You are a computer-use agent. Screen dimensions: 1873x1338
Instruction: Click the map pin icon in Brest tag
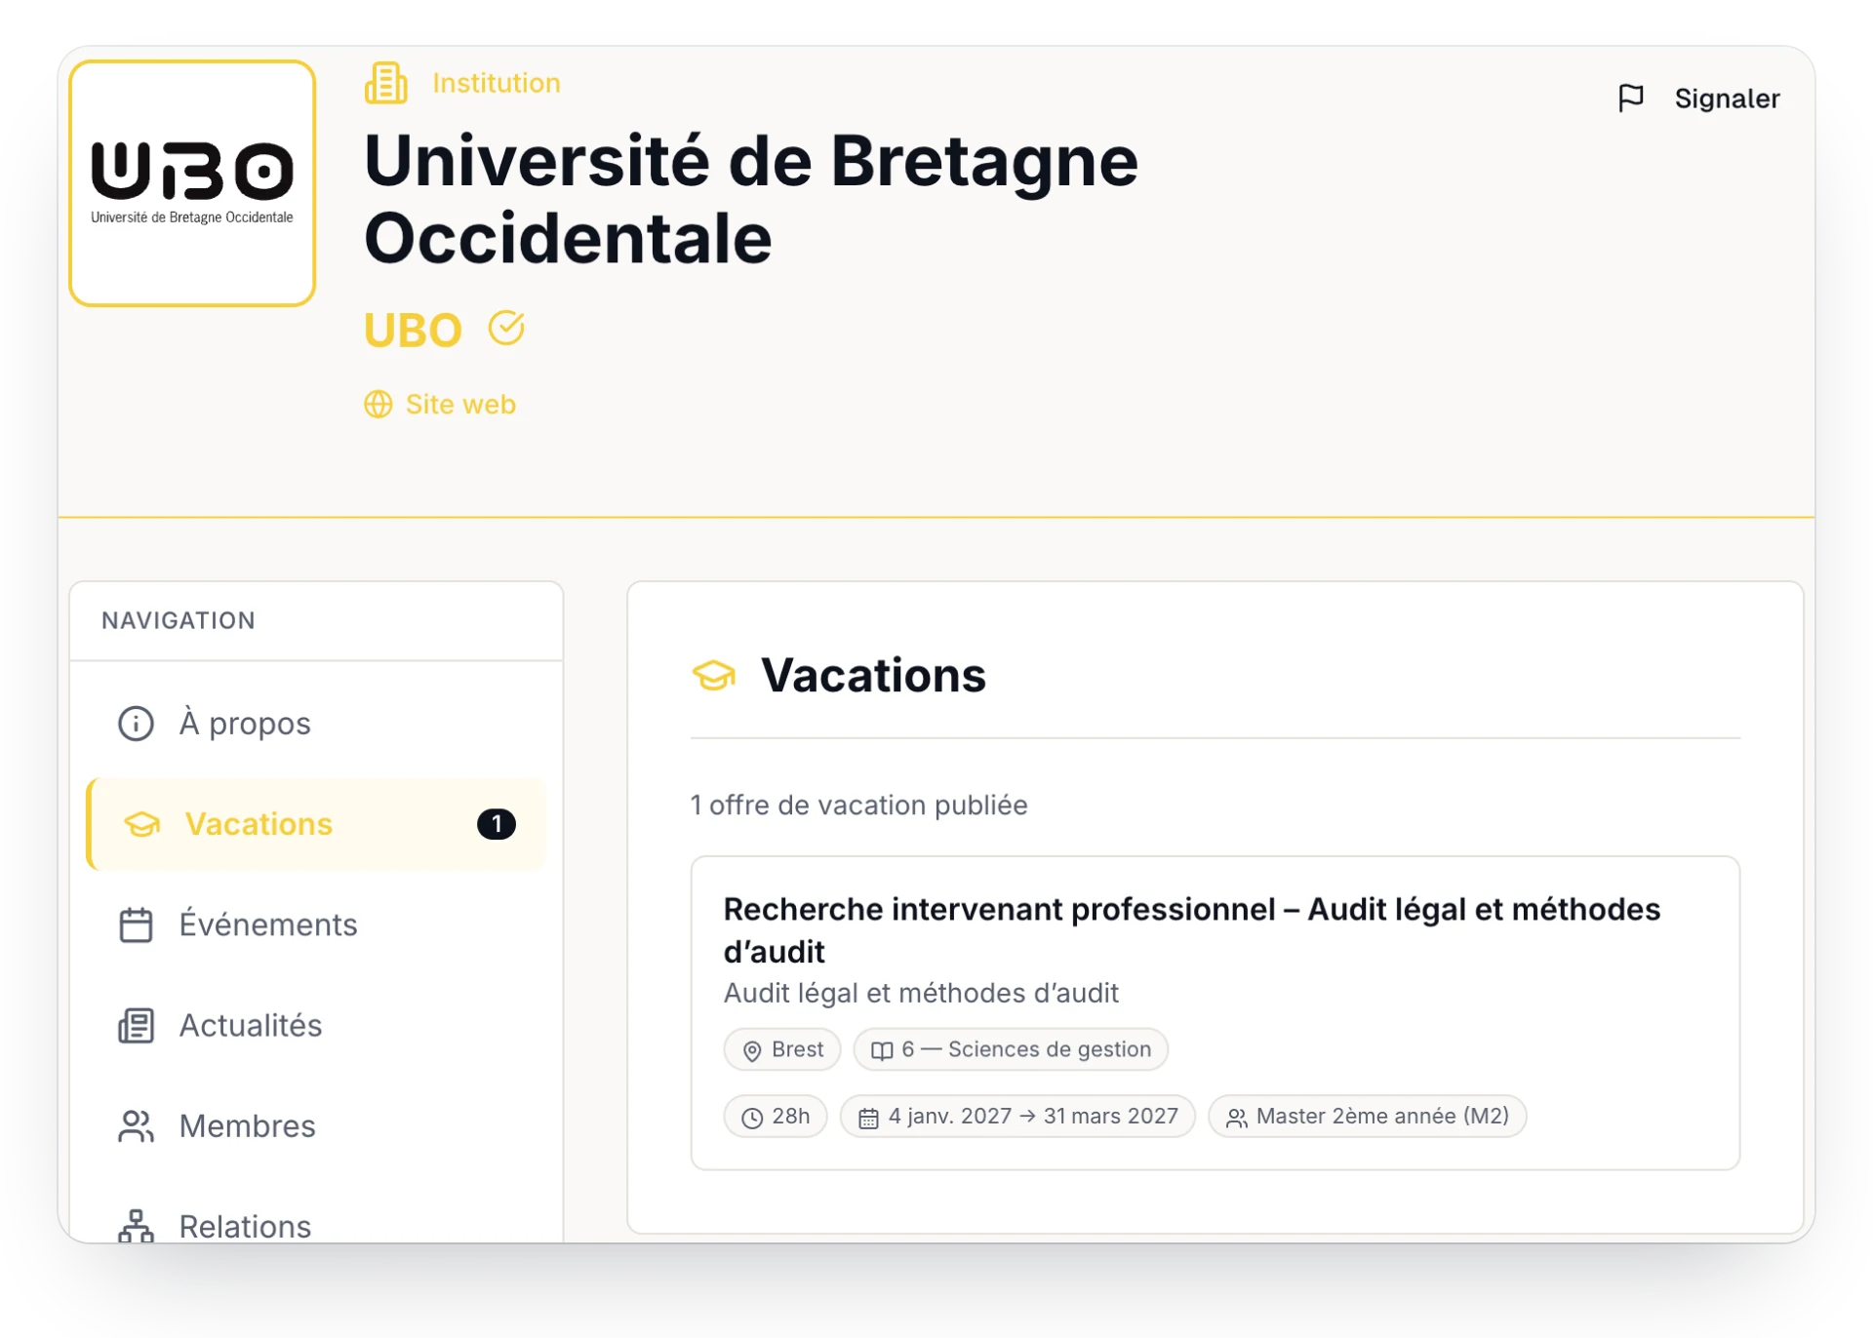[752, 1050]
